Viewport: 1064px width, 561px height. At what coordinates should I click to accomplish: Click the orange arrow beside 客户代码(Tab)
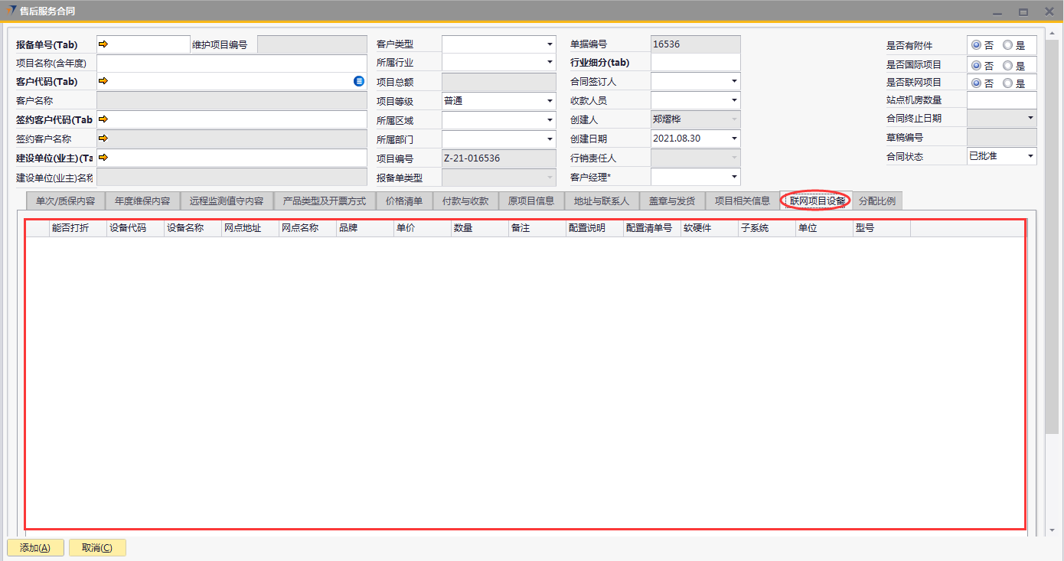(x=103, y=81)
